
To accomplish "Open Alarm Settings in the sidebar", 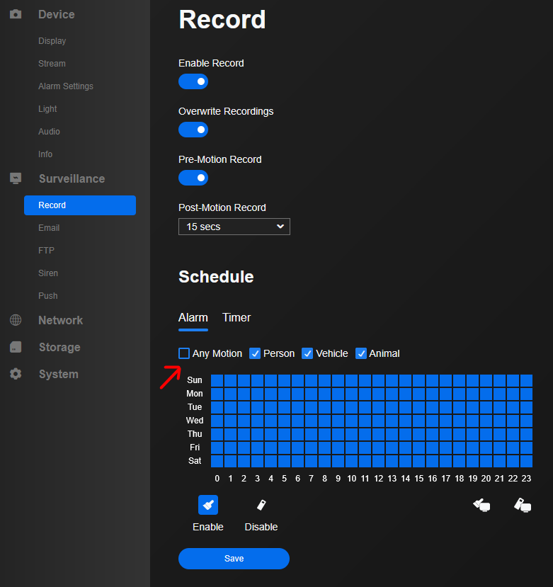I will point(66,86).
